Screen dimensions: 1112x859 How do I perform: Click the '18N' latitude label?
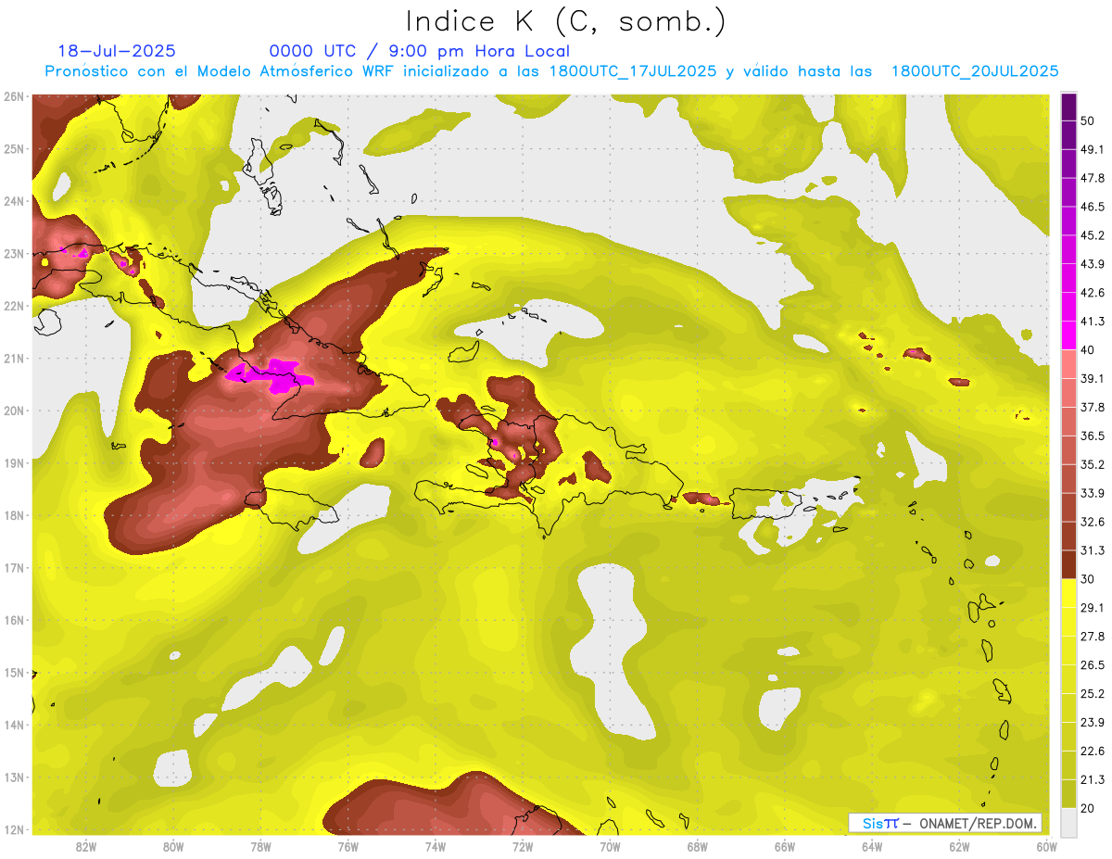(14, 515)
